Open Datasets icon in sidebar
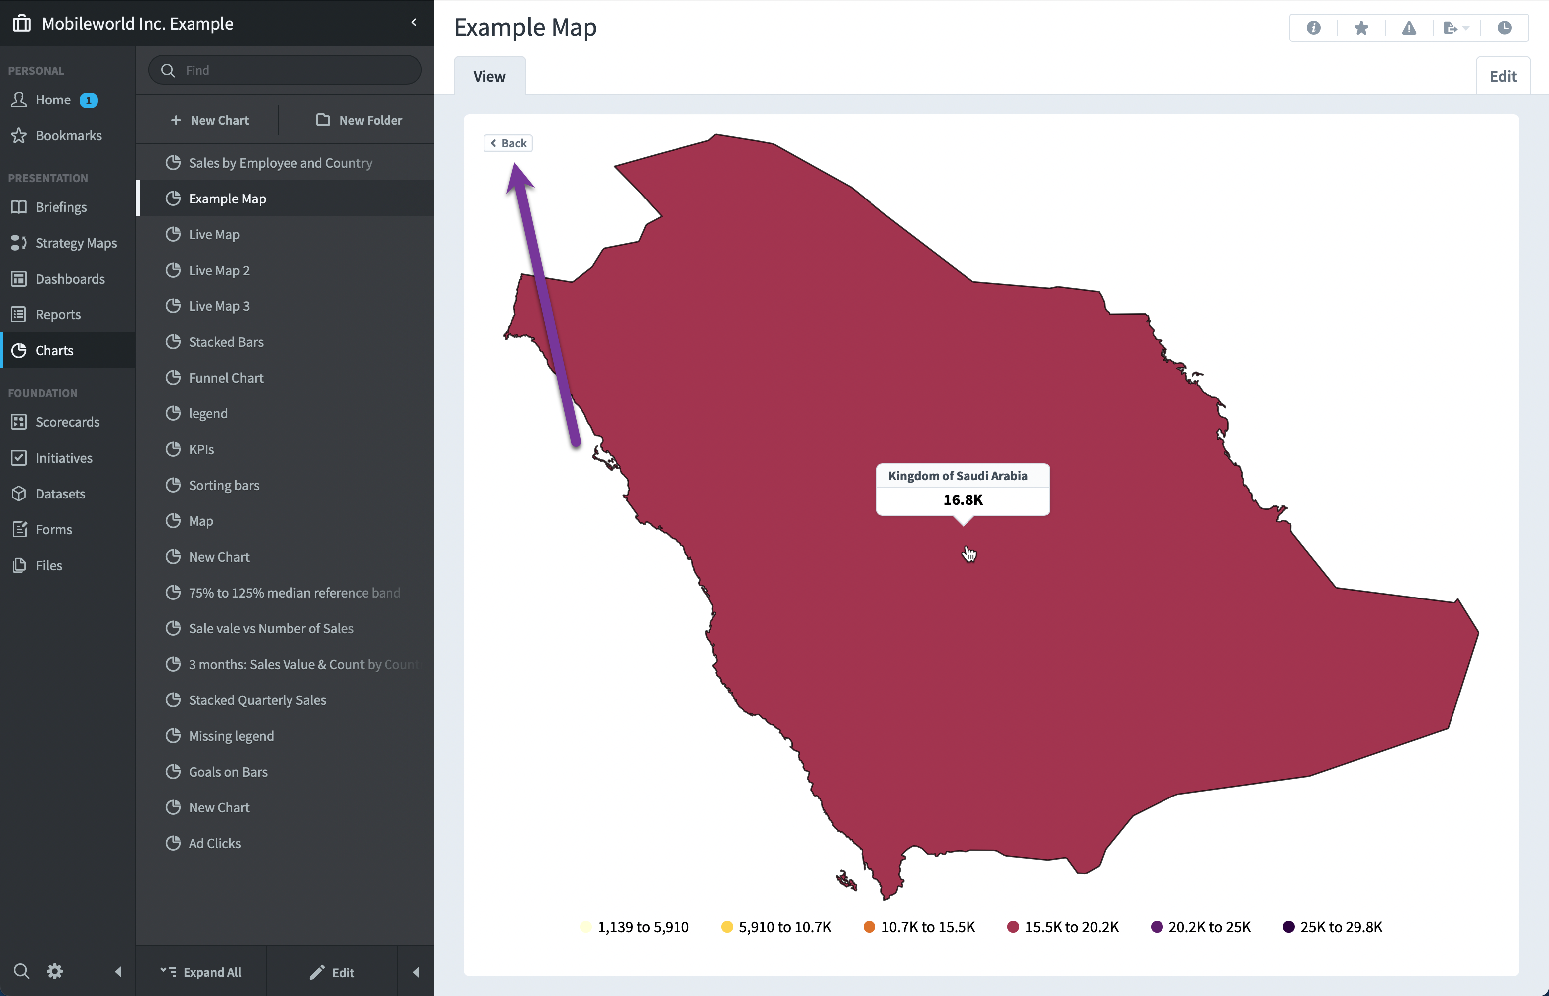This screenshot has width=1549, height=996. click(x=19, y=494)
